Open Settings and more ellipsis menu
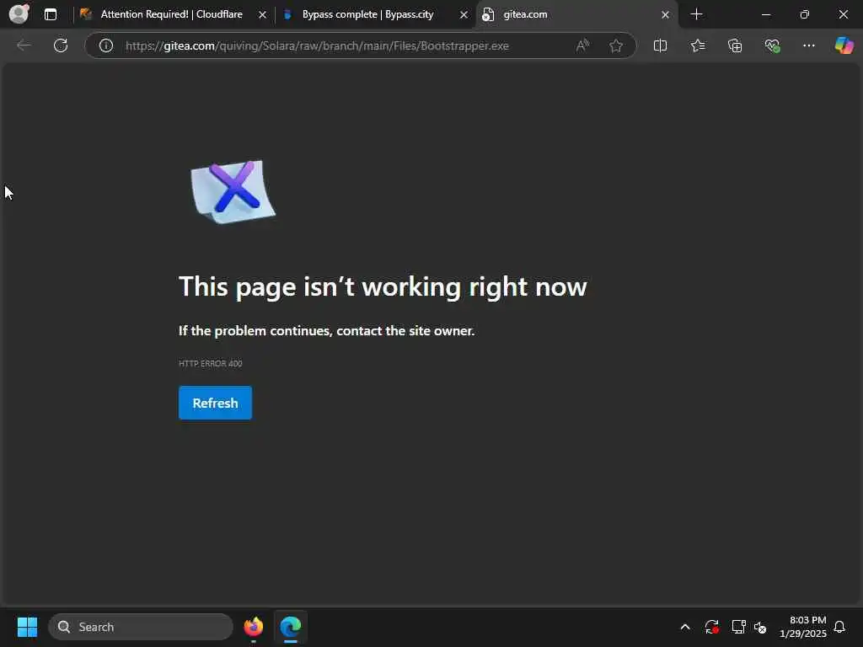This screenshot has height=647, width=863. tap(808, 45)
